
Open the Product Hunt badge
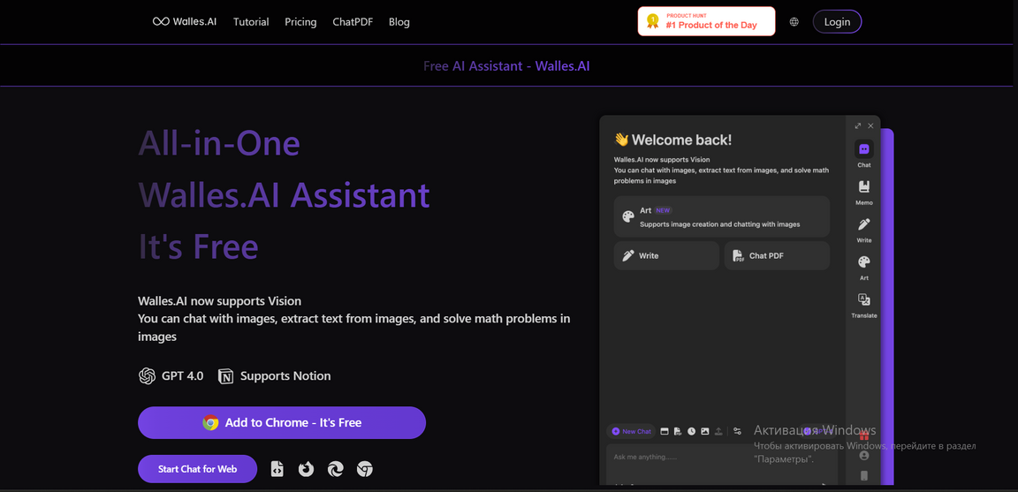coord(706,21)
